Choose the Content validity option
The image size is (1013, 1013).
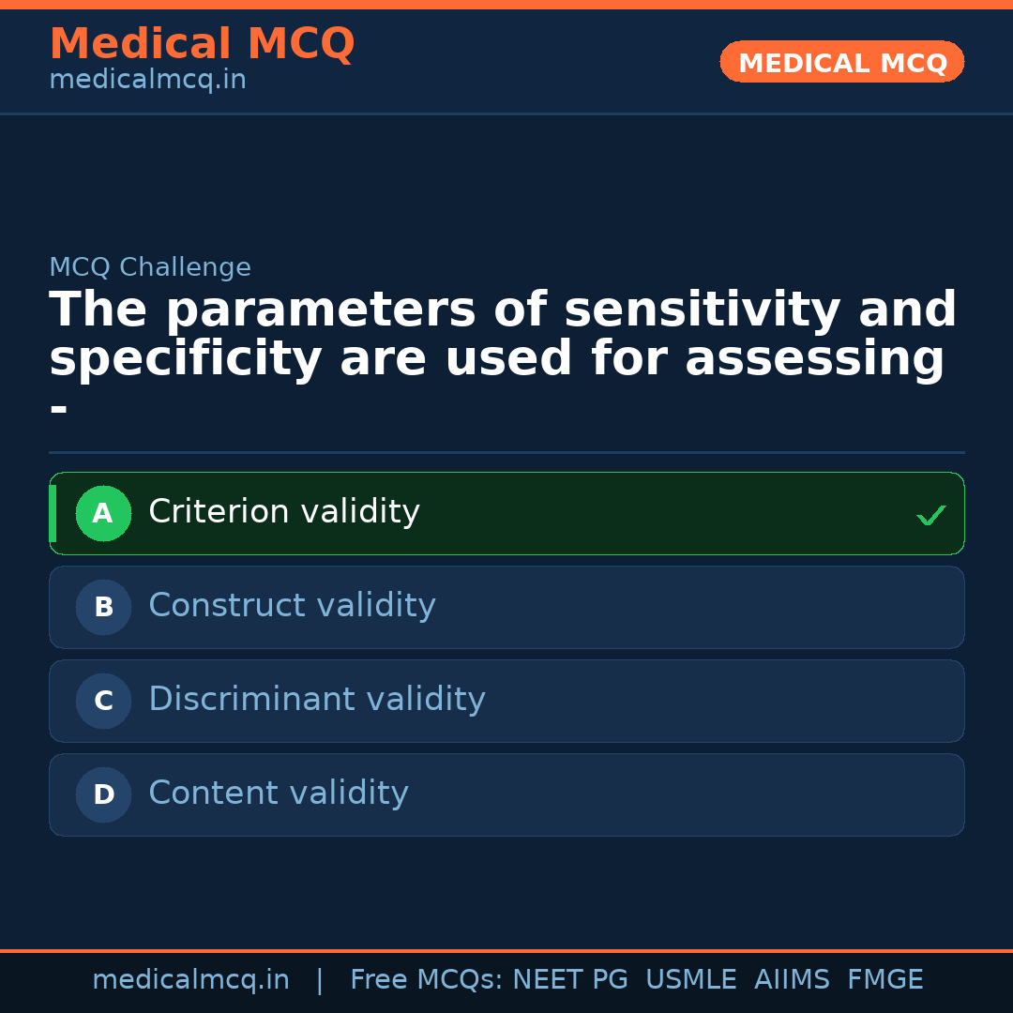(x=279, y=794)
